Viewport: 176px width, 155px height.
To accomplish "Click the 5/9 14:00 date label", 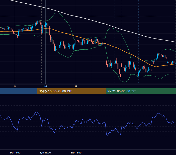I will pyautogui.click(x=15, y=152).
